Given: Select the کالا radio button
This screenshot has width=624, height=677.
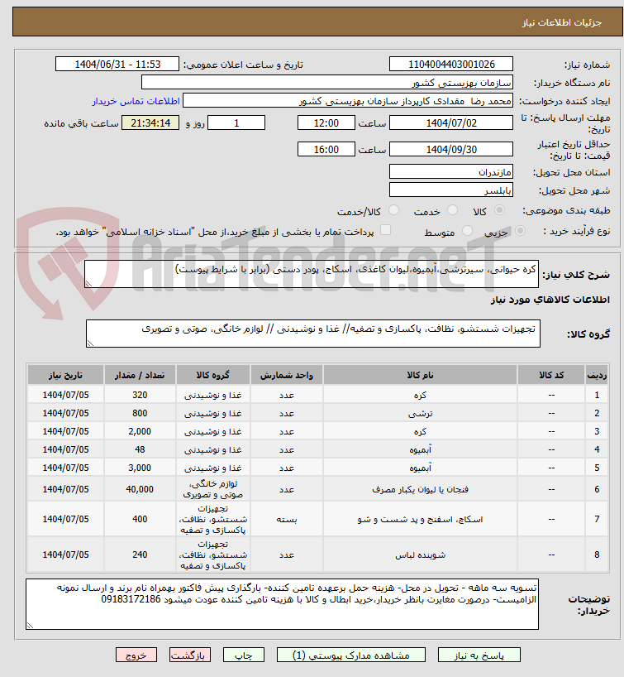Looking at the screenshot, I should click(499, 210).
